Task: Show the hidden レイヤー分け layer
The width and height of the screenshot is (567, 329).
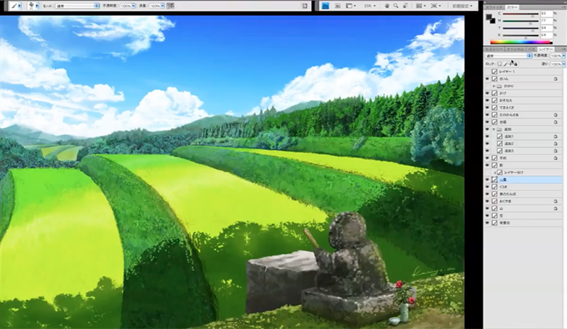Action: point(488,173)
